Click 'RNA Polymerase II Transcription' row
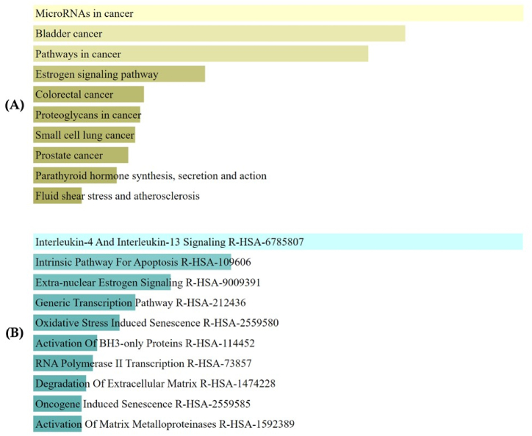Viewport: 532px width, 436px height. point(143,363)
